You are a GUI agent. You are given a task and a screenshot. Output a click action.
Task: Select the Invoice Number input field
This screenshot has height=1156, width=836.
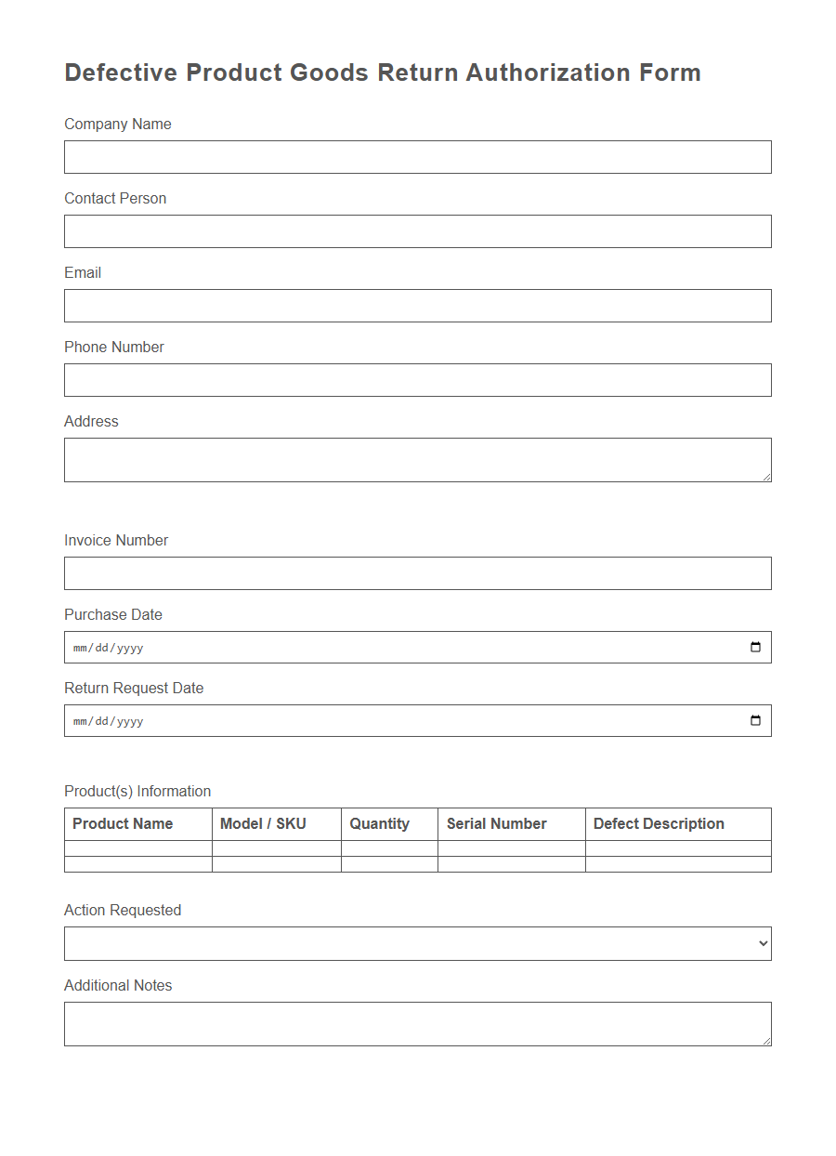coord(418,572)
